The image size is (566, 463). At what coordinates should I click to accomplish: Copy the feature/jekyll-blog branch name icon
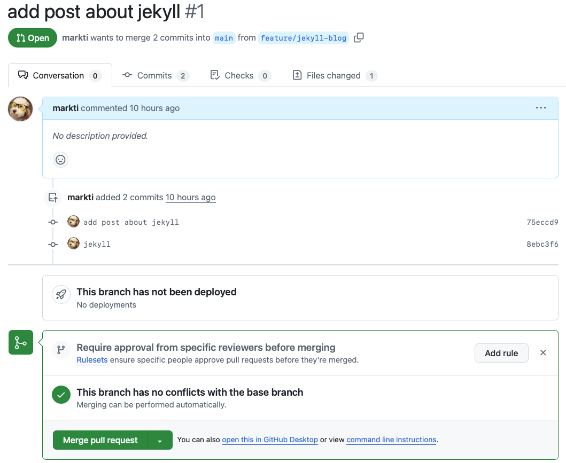pos(359,37)
